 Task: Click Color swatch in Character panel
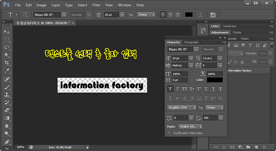point(215,80)
